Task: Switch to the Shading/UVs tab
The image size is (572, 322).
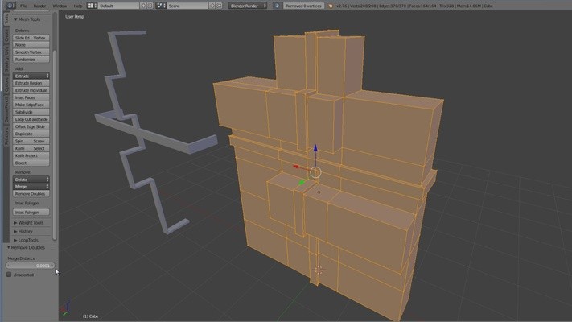Action: (6, 59)
